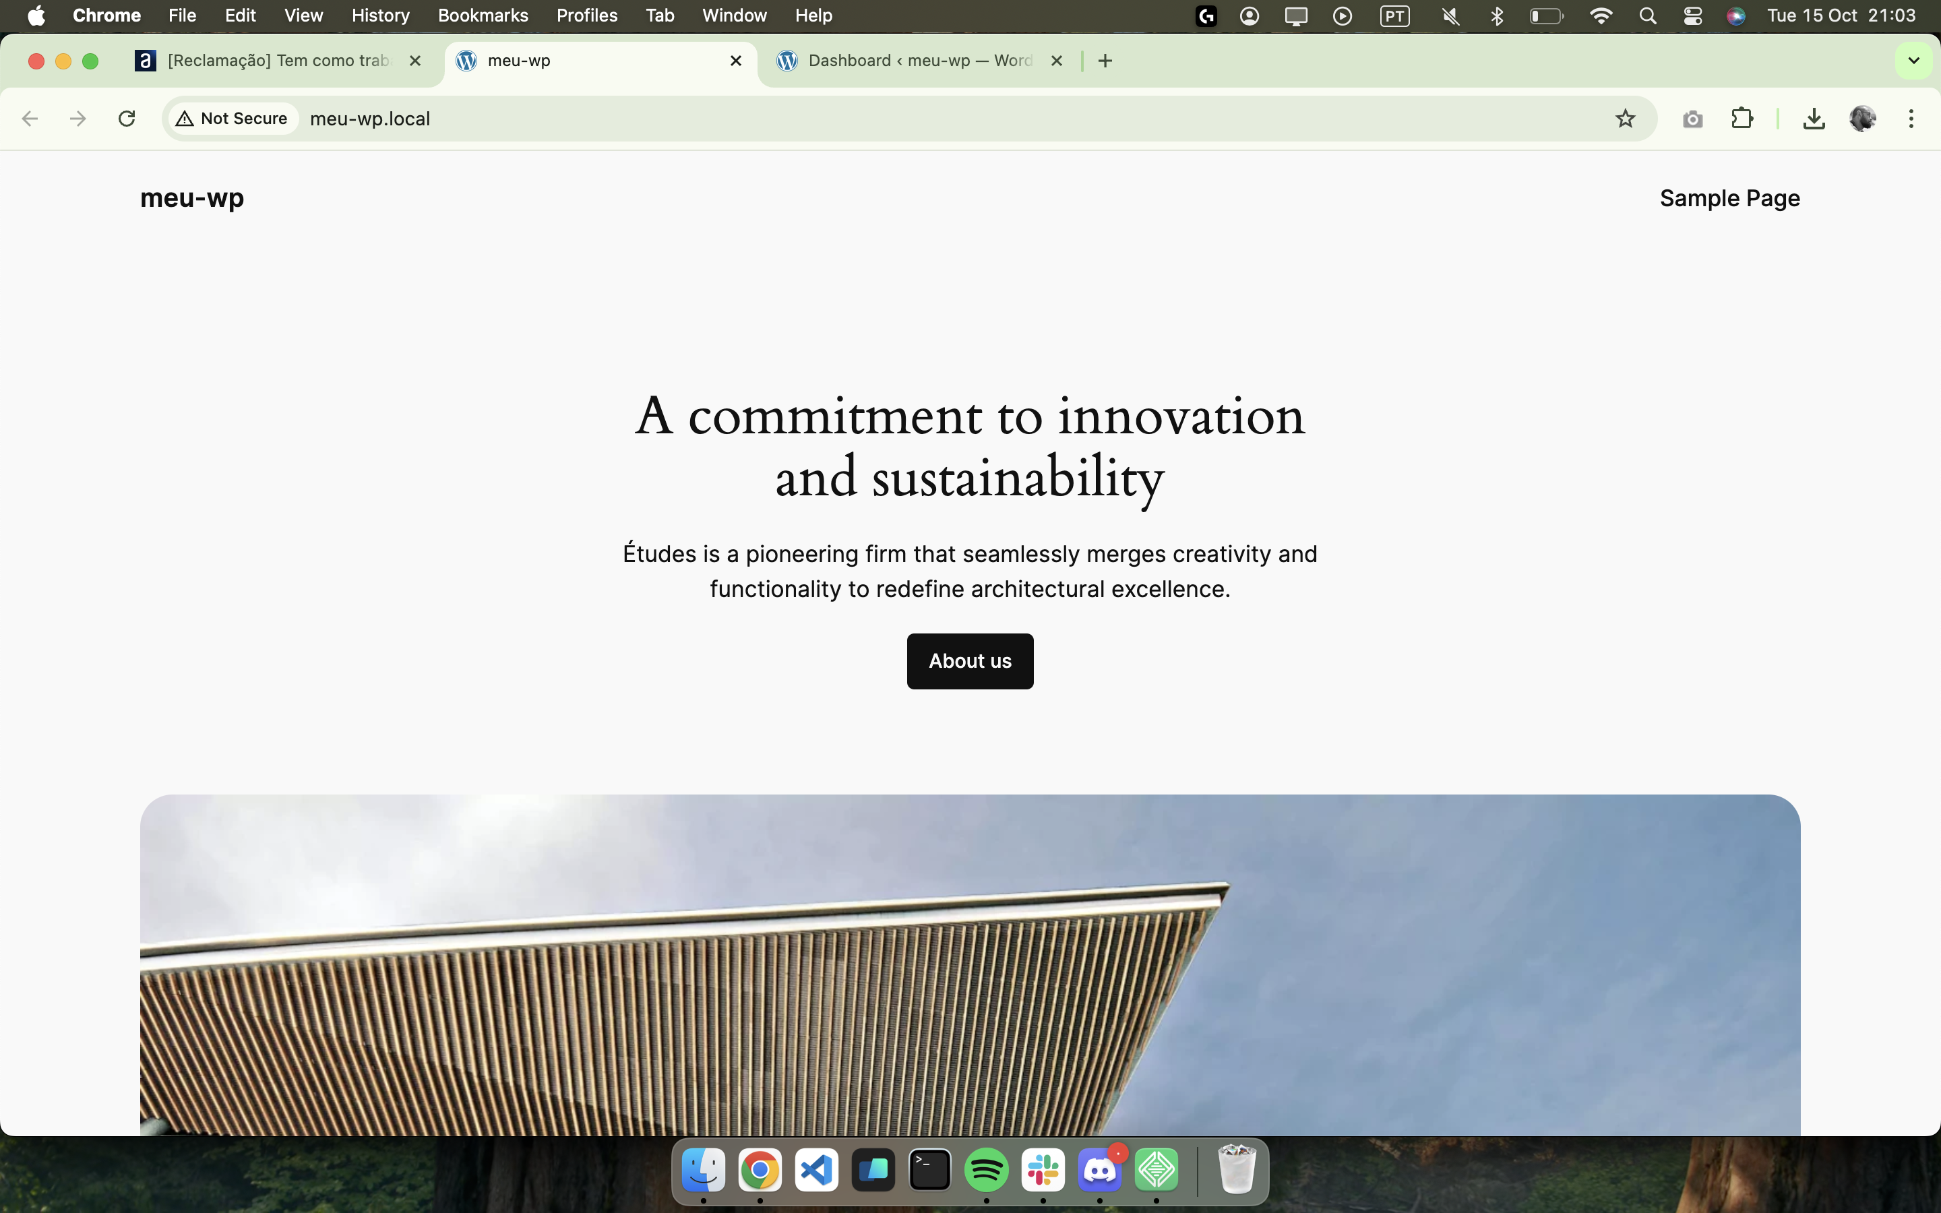Click the About us button
Viewport: 1941px width, 1213px height.
[970, 661]
